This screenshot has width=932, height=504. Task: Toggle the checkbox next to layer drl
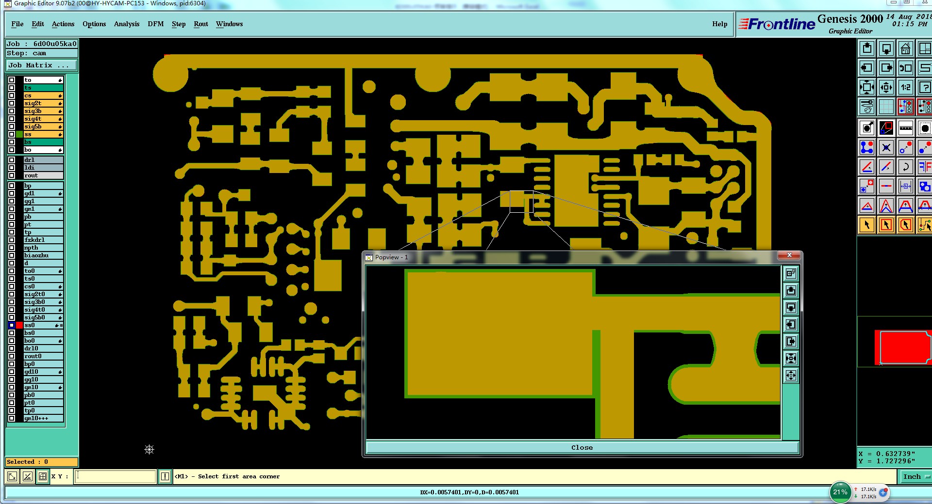pyautogui.click(x=12, y=160)
